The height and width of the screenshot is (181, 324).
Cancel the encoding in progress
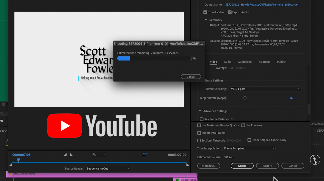click(191, 76)
